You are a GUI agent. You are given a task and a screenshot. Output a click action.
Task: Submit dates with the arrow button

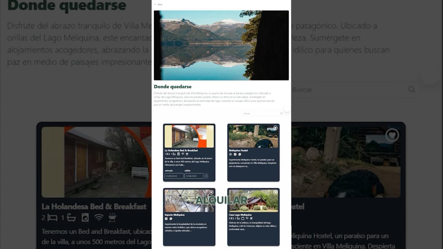pyautogui.click(x=206, y=176)
